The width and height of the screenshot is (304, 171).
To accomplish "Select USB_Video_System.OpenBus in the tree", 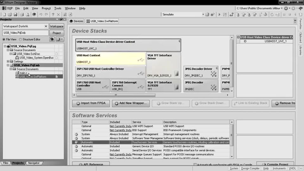I will point(36,58).
